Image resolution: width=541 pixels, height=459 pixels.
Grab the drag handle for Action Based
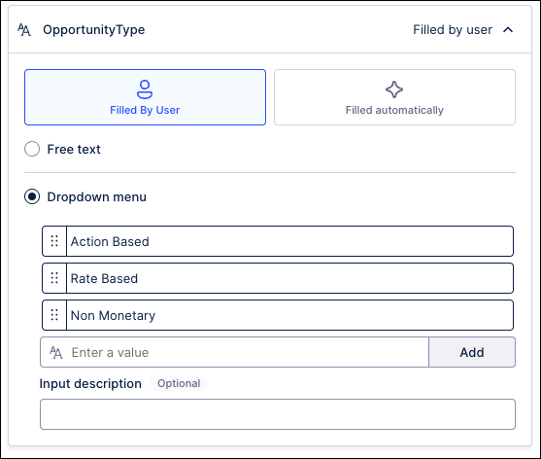[54, 241]
